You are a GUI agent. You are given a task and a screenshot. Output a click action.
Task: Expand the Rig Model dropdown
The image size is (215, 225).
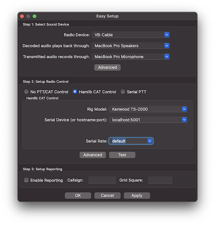point(184,109)
